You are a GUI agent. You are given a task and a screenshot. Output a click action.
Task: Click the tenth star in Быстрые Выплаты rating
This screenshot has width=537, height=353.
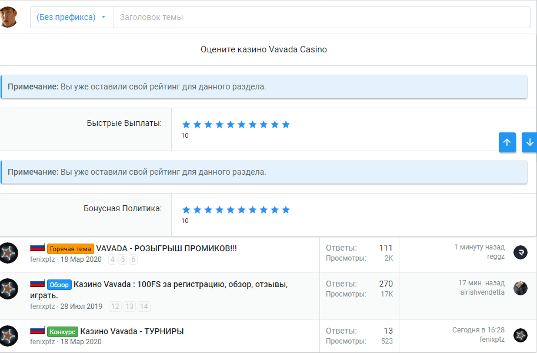pos(286,124)
